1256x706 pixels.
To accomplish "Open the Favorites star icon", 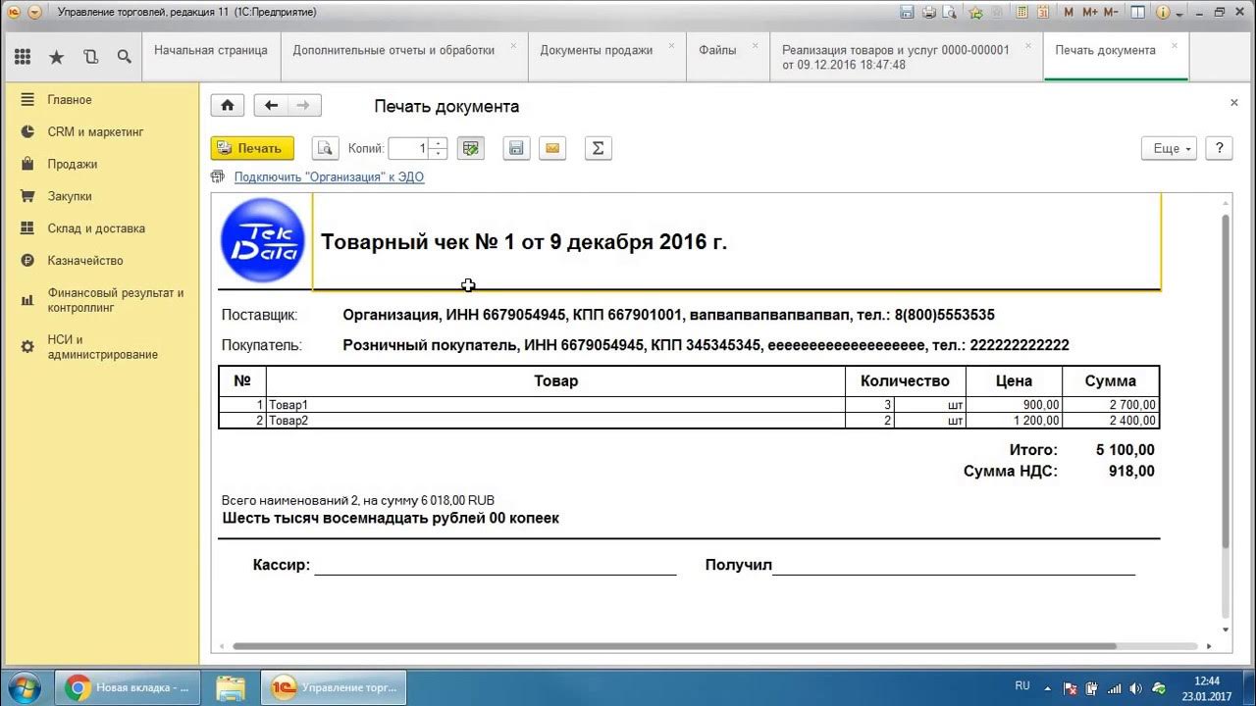I will pos(56,57).
